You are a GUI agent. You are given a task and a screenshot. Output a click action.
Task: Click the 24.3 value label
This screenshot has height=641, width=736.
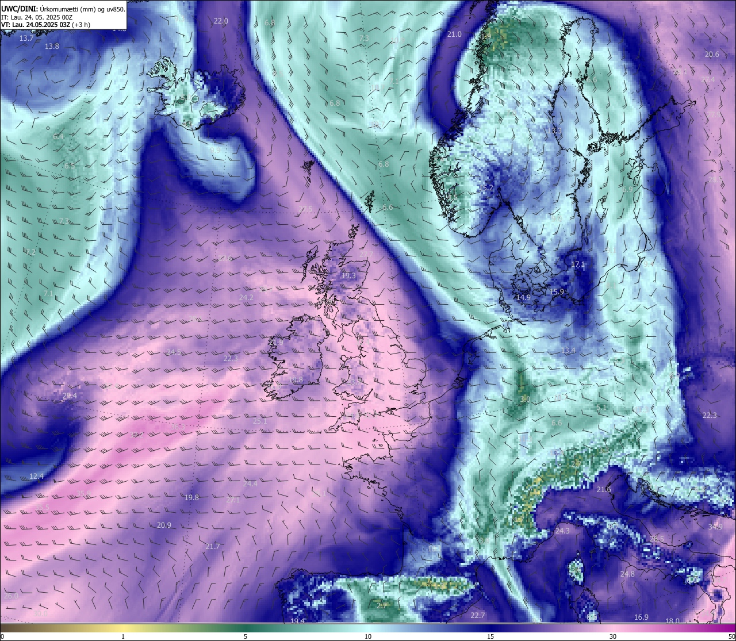click(562, 531)
